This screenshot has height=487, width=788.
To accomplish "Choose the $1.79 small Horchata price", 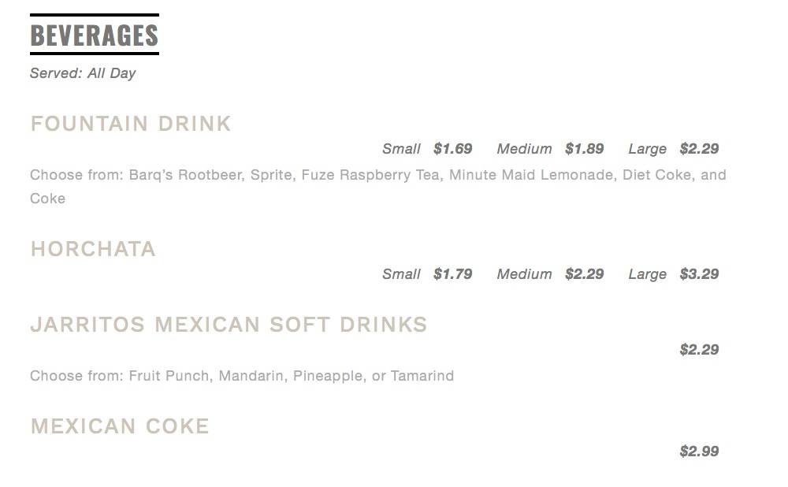I will [x=453, y=274].
